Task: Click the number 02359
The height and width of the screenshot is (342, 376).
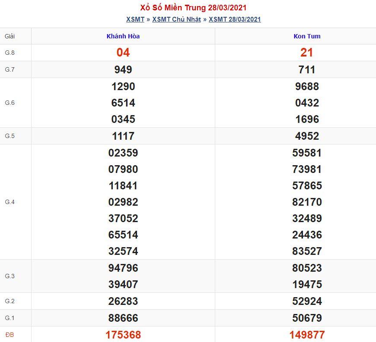Action: coord(123,153)
